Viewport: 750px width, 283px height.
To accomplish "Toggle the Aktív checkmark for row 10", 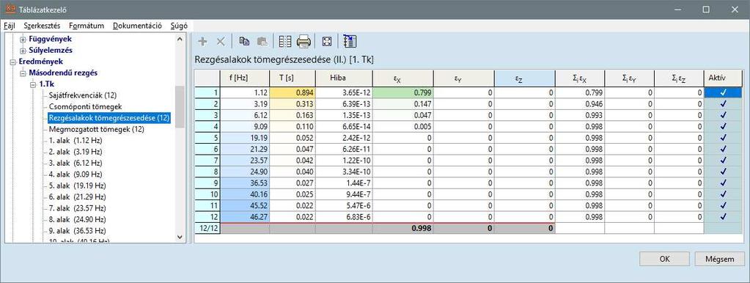I will pos(723,194).
